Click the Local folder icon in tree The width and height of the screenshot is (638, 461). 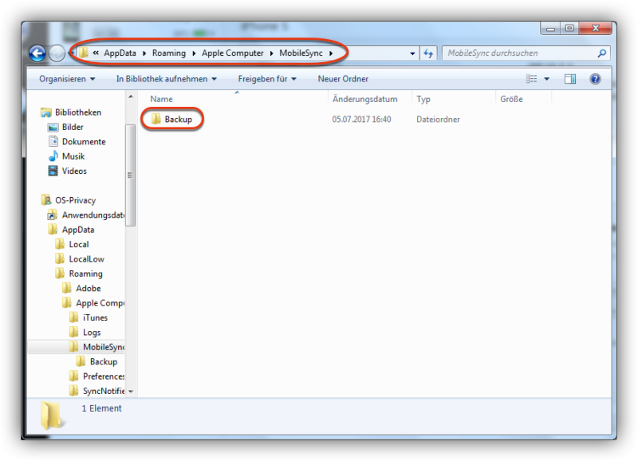pos(60,244)
